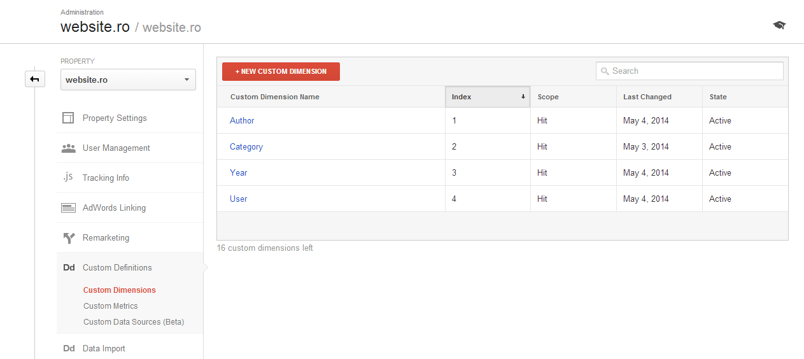Open the Category custom dimension
804x359 pixels.
tap(246, 146)
